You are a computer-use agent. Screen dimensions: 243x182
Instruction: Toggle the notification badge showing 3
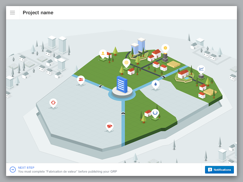(209, 170)
